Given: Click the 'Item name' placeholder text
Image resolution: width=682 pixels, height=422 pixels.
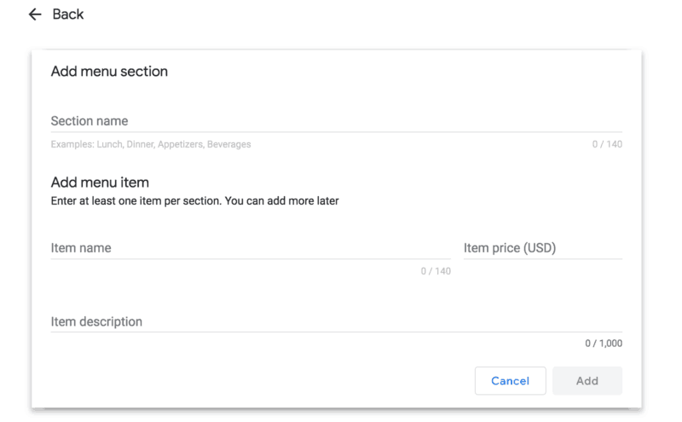Looking at the screenshot, I should pos(81,248).
